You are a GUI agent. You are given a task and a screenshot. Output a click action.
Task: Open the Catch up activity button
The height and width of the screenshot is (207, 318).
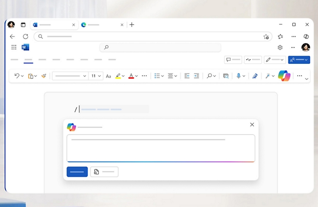253,60
